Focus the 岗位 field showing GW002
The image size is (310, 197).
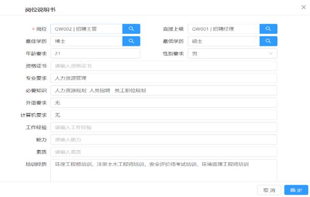(x=87, y=29)
